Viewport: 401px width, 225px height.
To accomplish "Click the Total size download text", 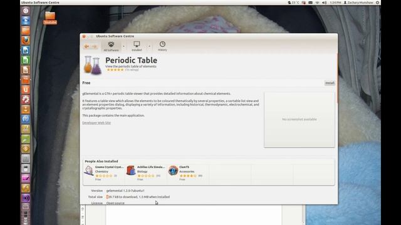I will [138, 197].
